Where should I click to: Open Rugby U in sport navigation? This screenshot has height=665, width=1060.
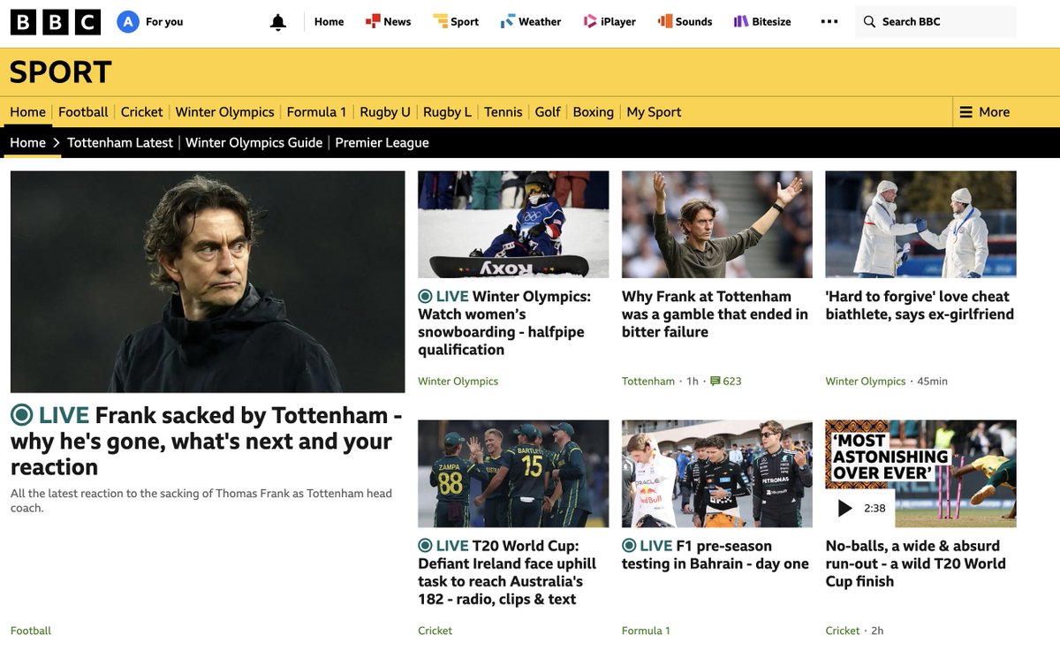tap(385, 112)
